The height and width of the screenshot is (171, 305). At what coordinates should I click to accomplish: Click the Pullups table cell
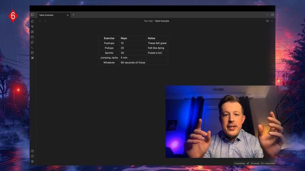pos(109,48)
